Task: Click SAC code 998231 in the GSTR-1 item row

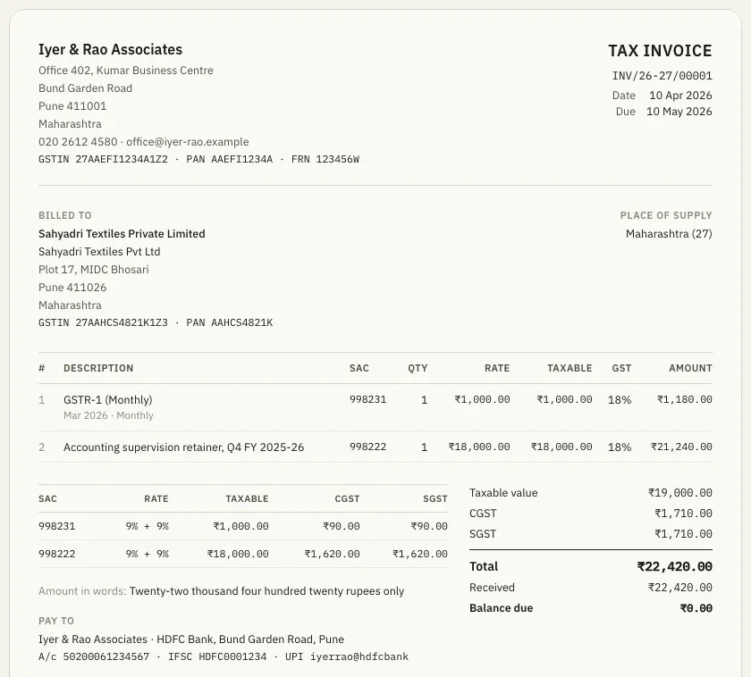Action: 367,399
